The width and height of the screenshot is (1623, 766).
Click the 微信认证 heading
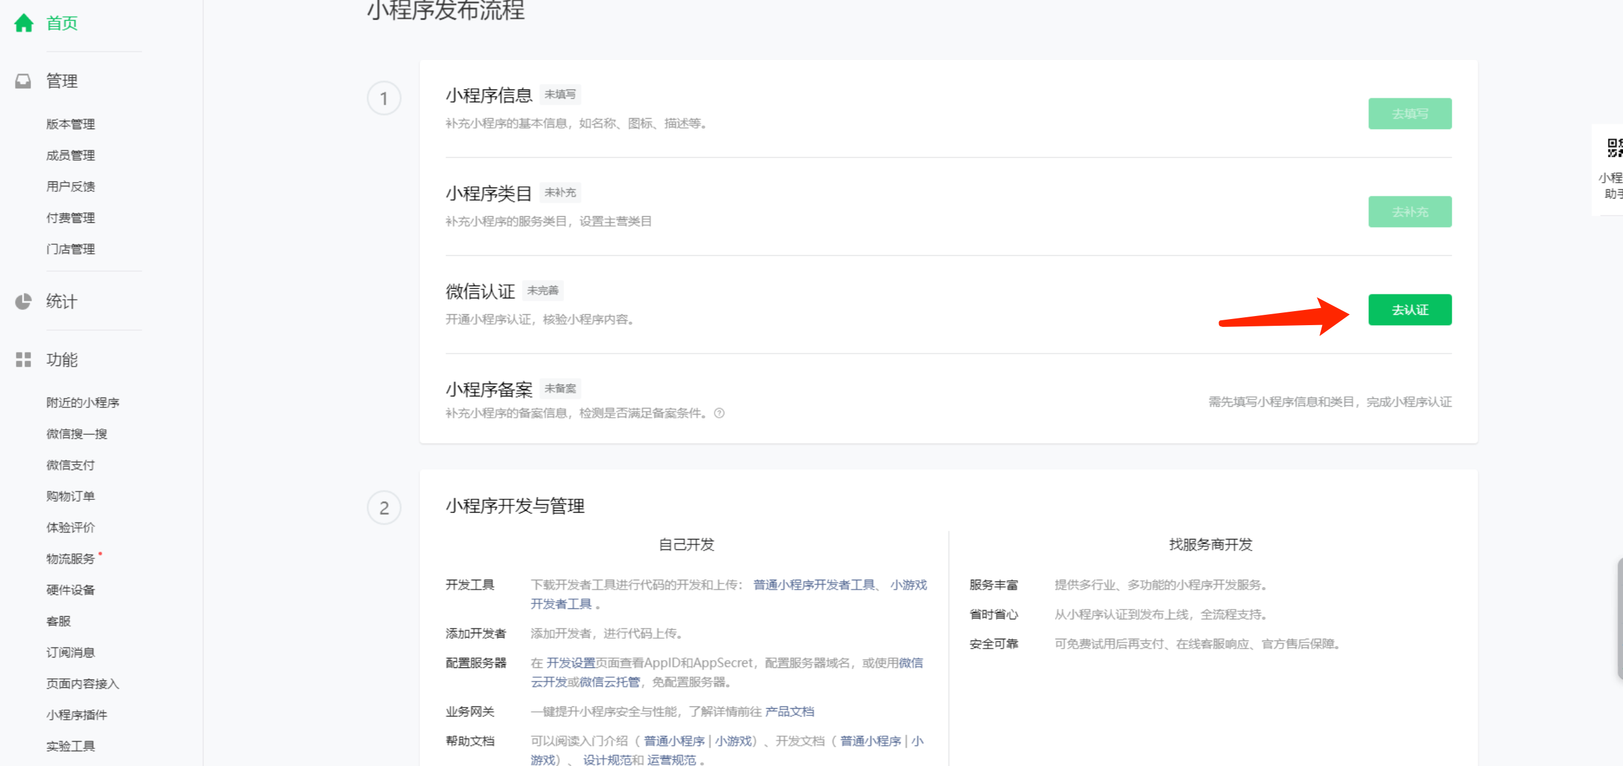480,291
